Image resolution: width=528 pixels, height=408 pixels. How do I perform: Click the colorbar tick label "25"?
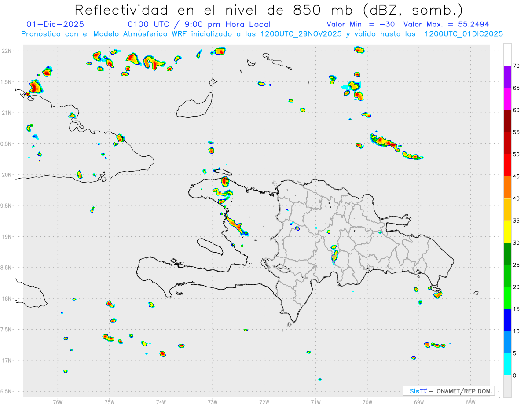(517, 265)
